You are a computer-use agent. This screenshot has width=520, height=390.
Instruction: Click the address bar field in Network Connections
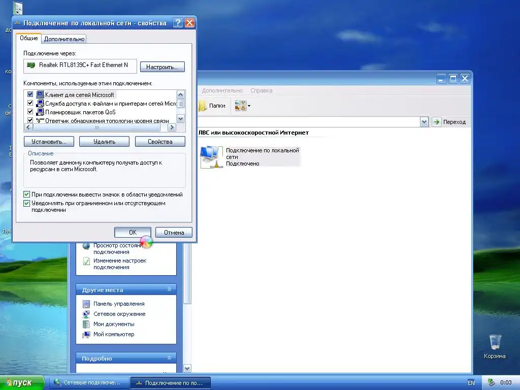coord(308,122)
